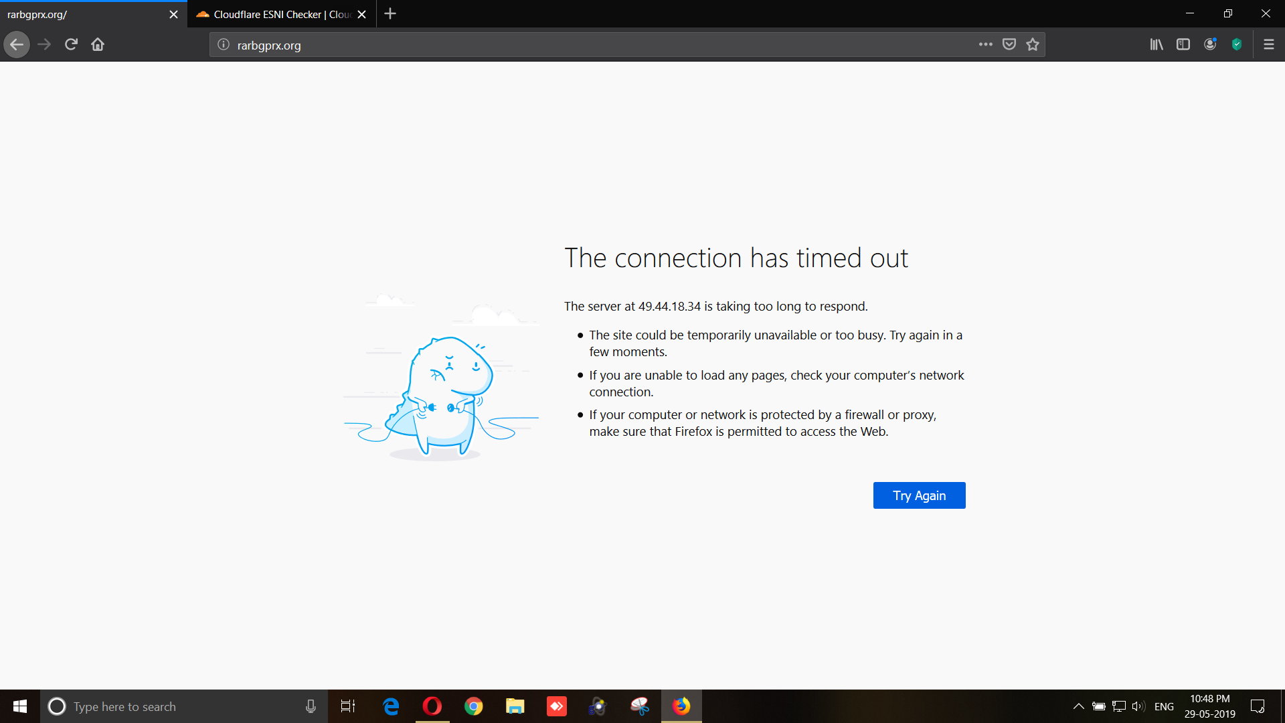1285x723 pixels.
Task: Click the rarbgprx.org address bar field
Action: pos(535,45)
